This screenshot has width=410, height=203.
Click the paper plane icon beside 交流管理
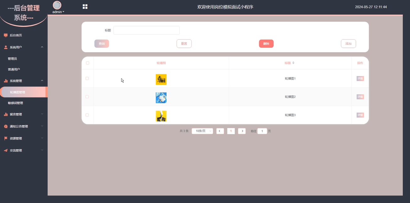coord(6,150)
